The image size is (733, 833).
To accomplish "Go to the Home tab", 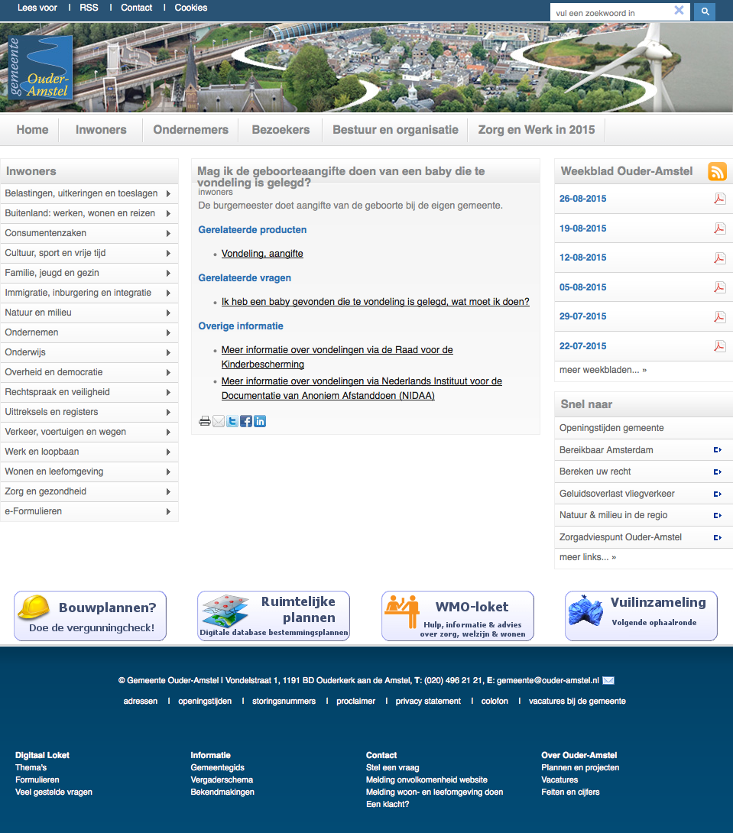I will (x=32, y=130).
